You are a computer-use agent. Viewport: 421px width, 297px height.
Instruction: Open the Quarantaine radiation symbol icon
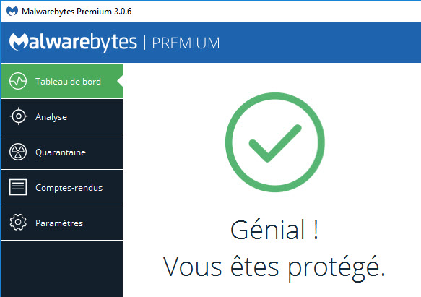pos(18,152)
